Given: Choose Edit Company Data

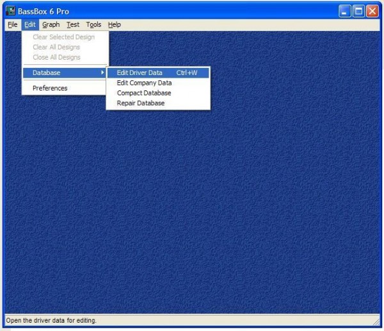Looking at the screenshot, I should coord(144,83).
